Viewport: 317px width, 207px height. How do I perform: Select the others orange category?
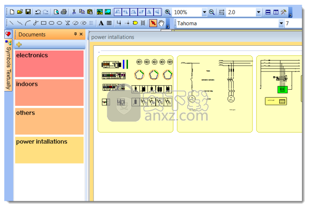click(x=49, y=121)
